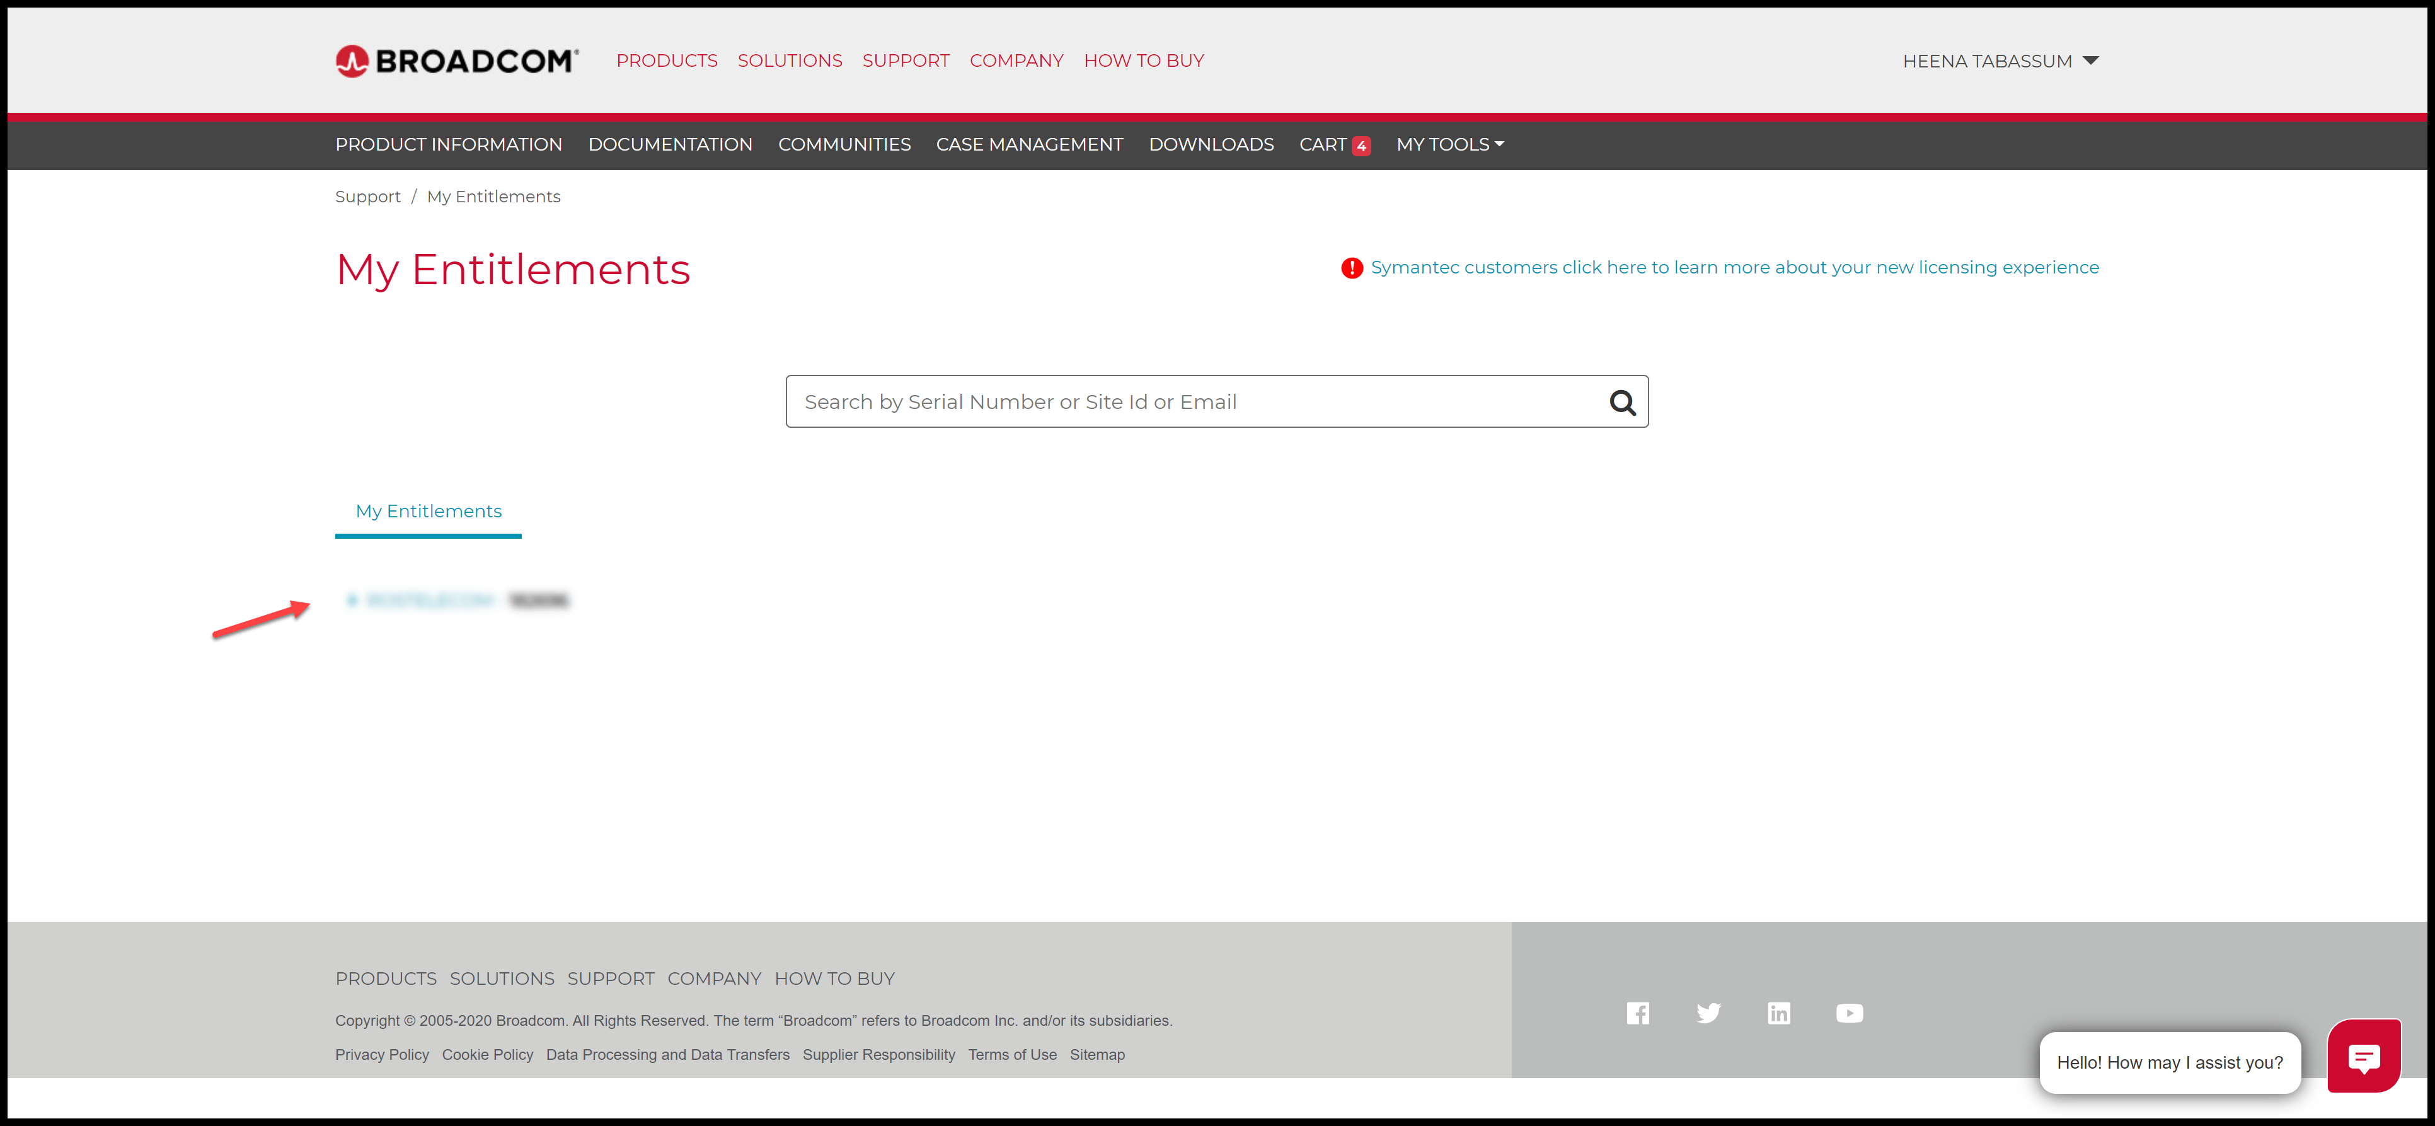Open the YouTube icon in footer
The height and width of the screenshot is (1126, 2435).
(1849, 1013)
